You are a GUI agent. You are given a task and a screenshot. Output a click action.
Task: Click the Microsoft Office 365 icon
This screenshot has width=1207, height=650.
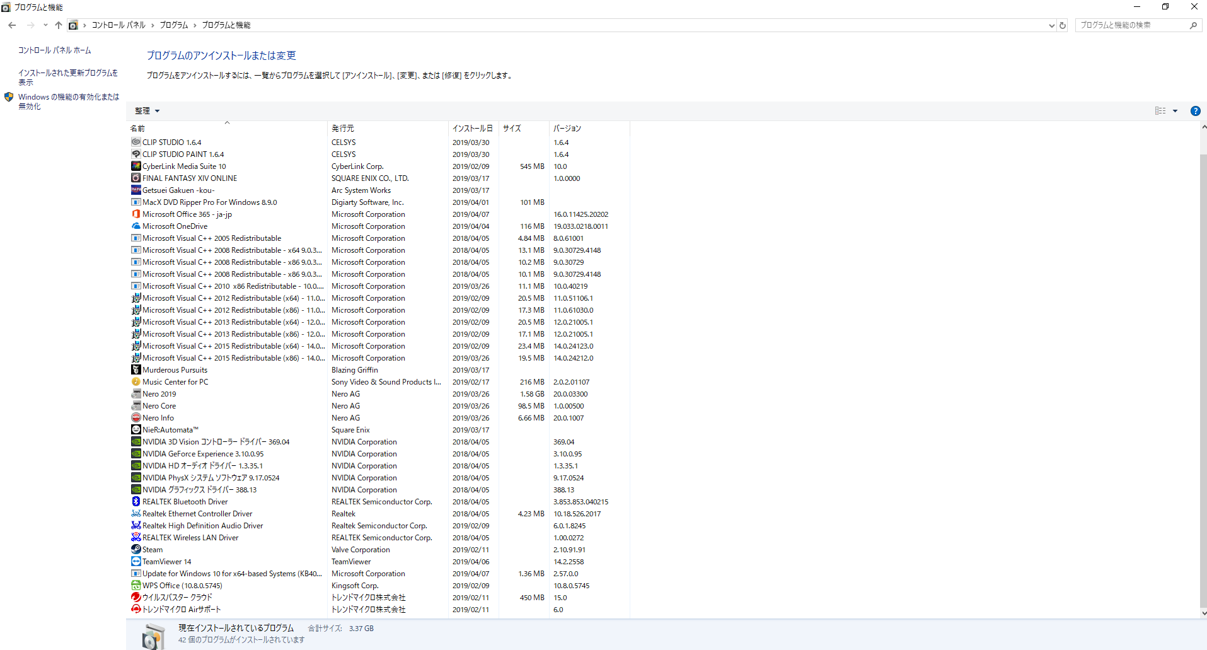tap(136, 214)
